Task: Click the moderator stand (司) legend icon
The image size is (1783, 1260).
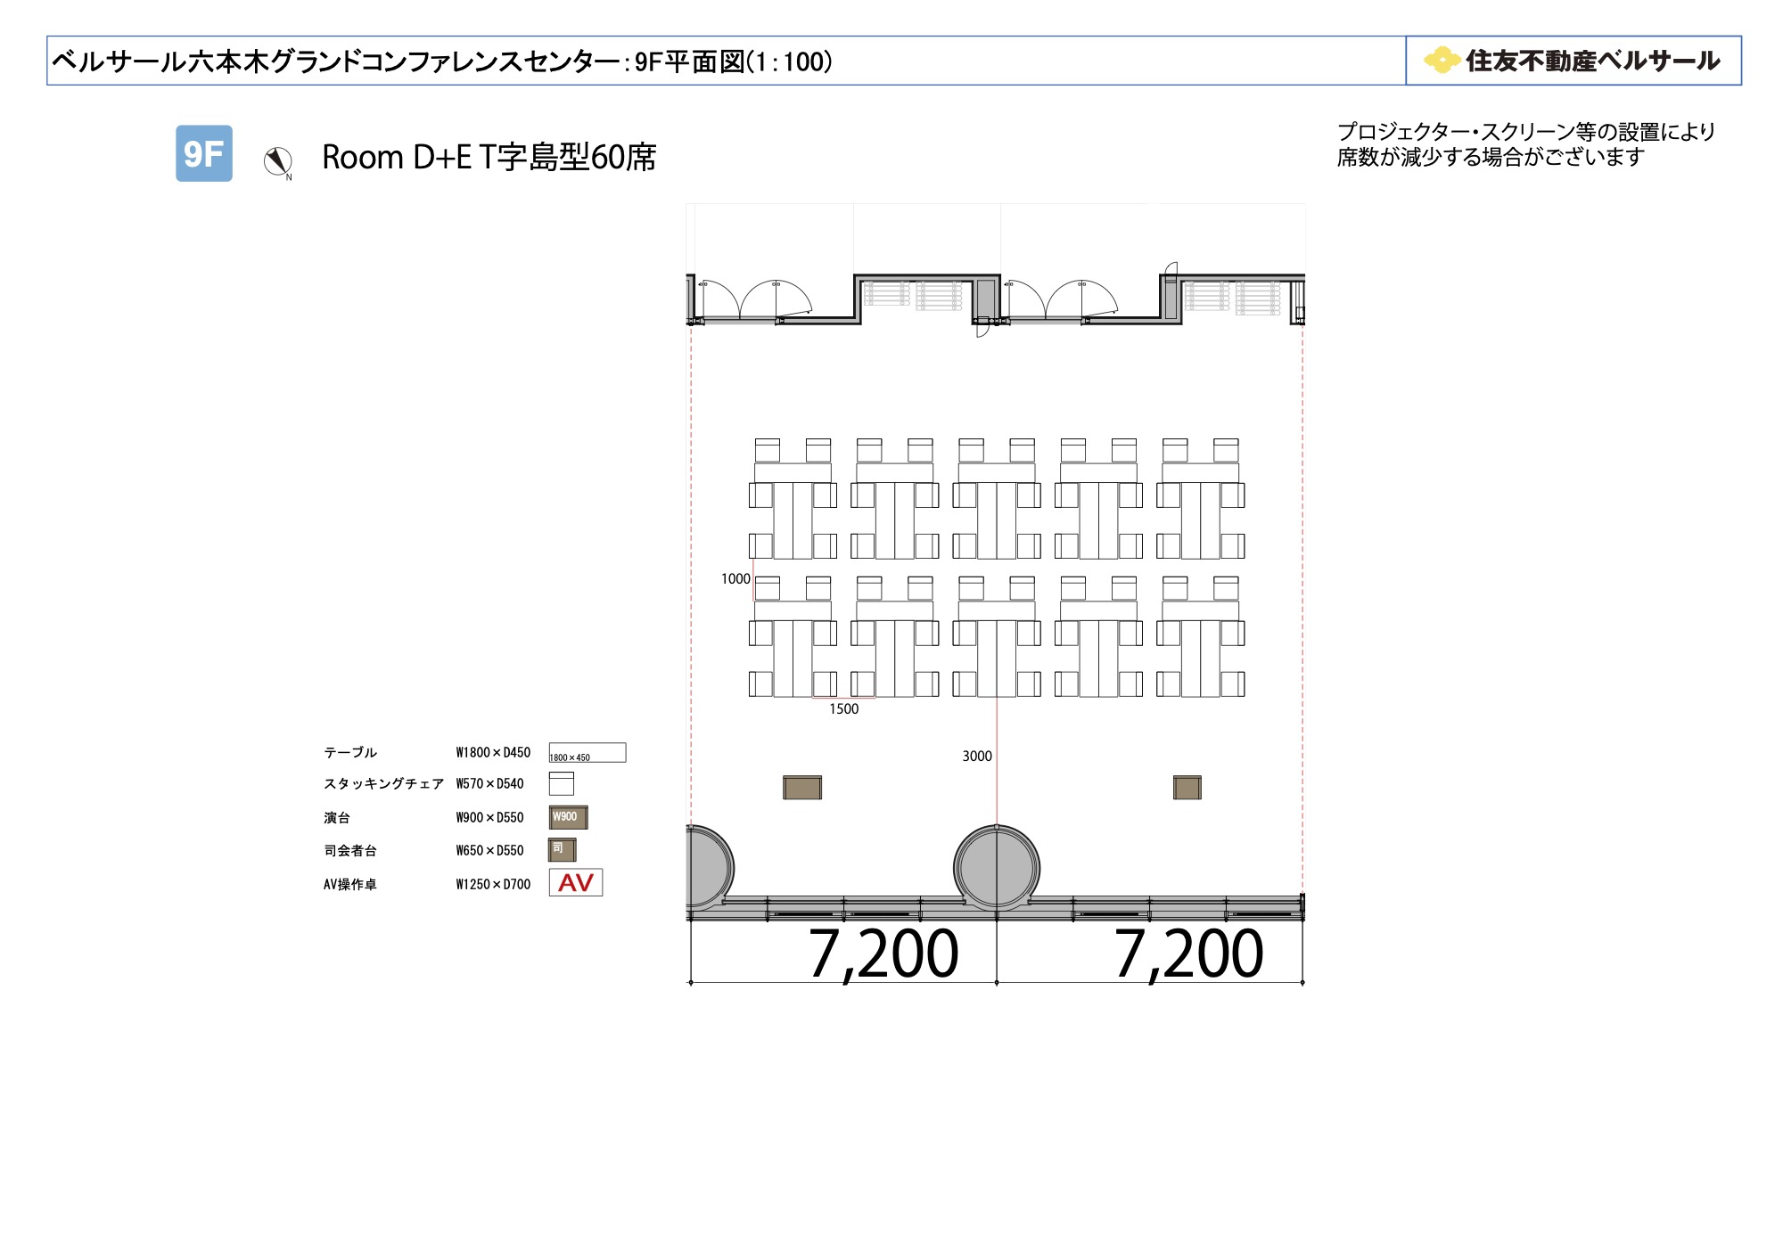Action: click(562, 849)
